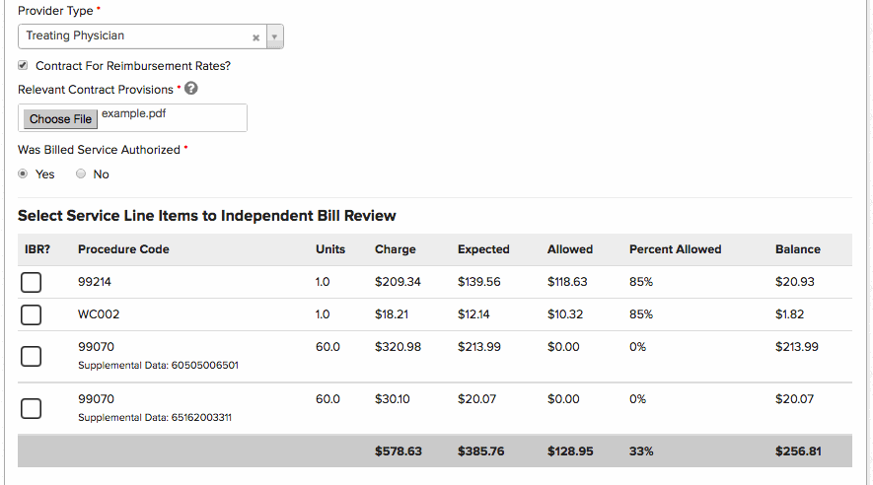
Task: Click the Percent Allowed column header
Action: click(675, 249)
